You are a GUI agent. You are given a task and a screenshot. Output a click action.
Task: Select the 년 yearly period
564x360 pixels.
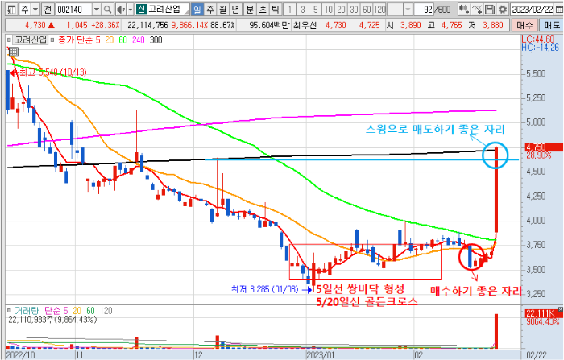click(x=235, y=10)
